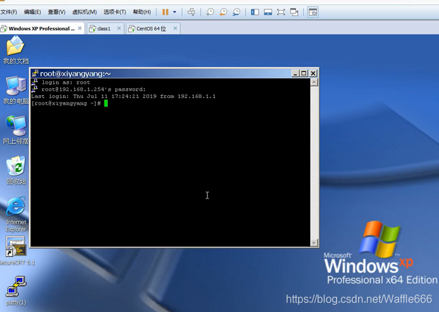The width and height of the screenshot is (439, 312).
Task: Close the CentOS 64 位 tab
Action: (175, 28)
